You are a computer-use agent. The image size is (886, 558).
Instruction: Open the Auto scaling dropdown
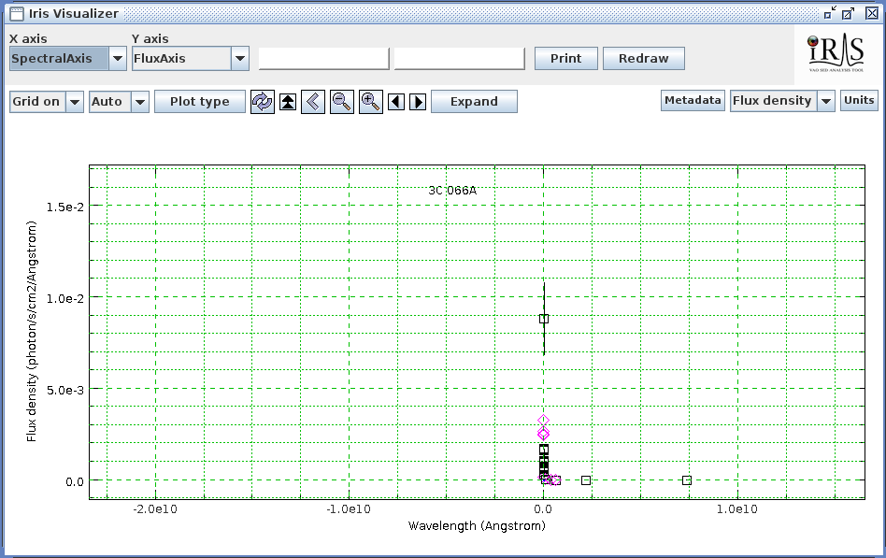click(140, 102)
